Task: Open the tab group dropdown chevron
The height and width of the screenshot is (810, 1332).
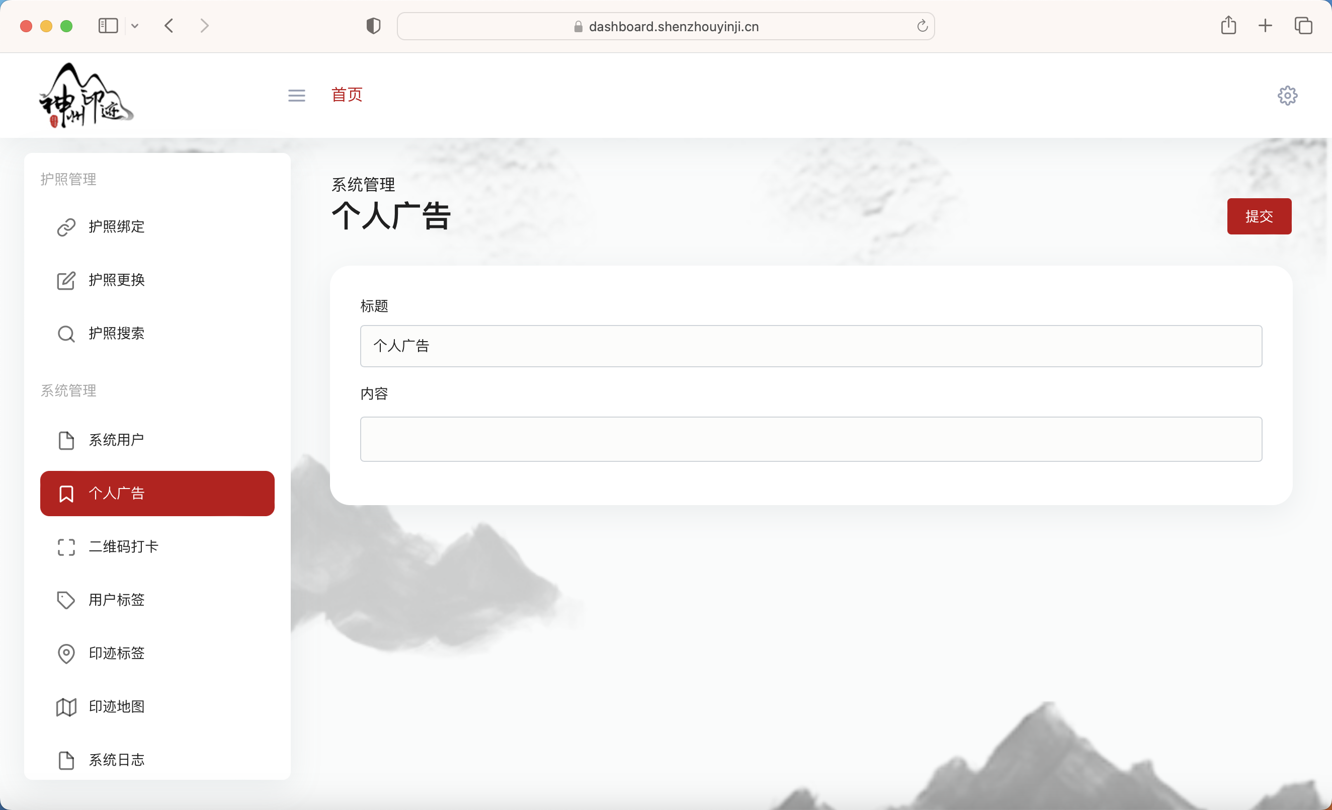Action: tap(135, 26)
